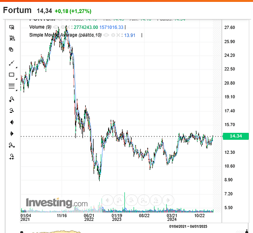Select the horizontal lines drawing tool
This screenshot has height=233, width=253.
(12, 86)
